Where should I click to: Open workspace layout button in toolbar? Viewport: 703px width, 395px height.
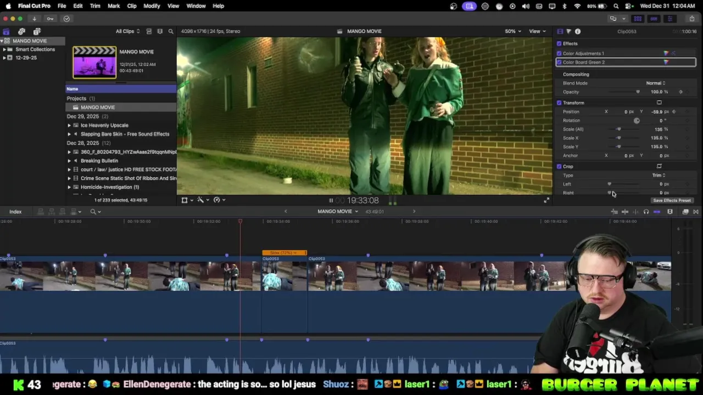click(613, 19)
